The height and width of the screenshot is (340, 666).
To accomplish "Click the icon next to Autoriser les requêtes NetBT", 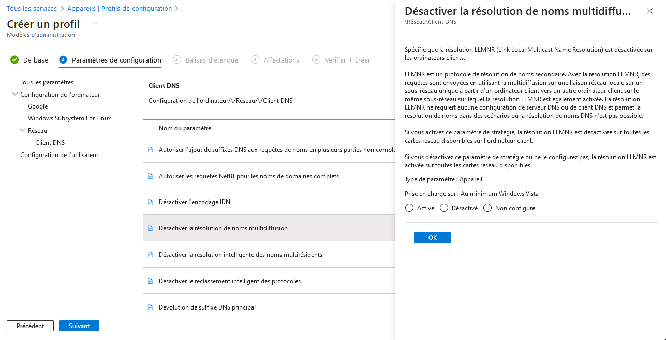I will point(151,176).
